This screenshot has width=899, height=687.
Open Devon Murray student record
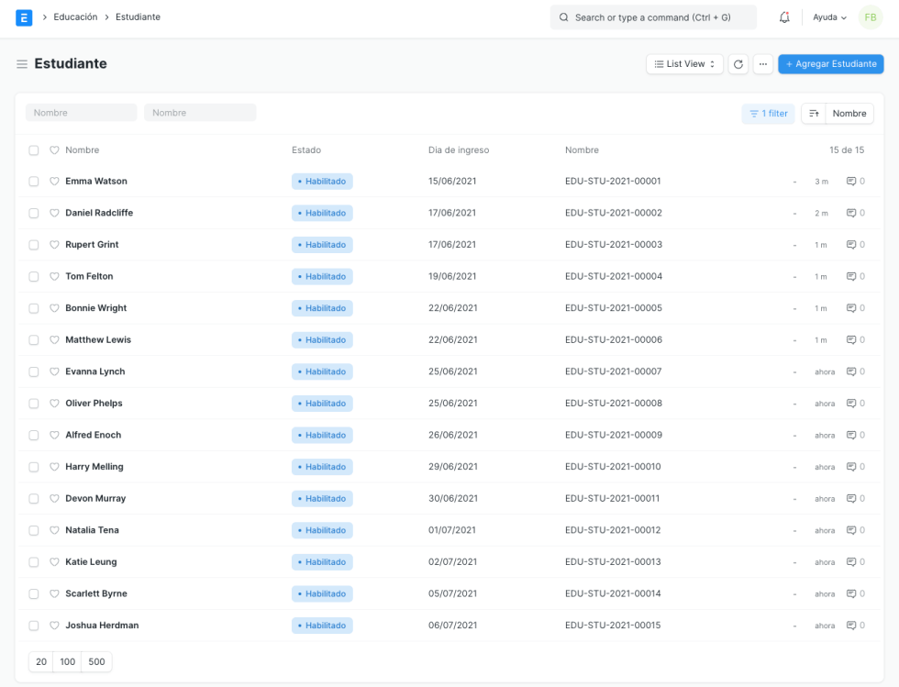click(x=95, y=498)
